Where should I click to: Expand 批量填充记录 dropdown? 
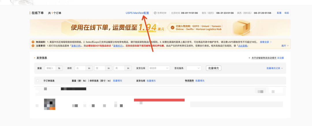click(x=275, y=68)
